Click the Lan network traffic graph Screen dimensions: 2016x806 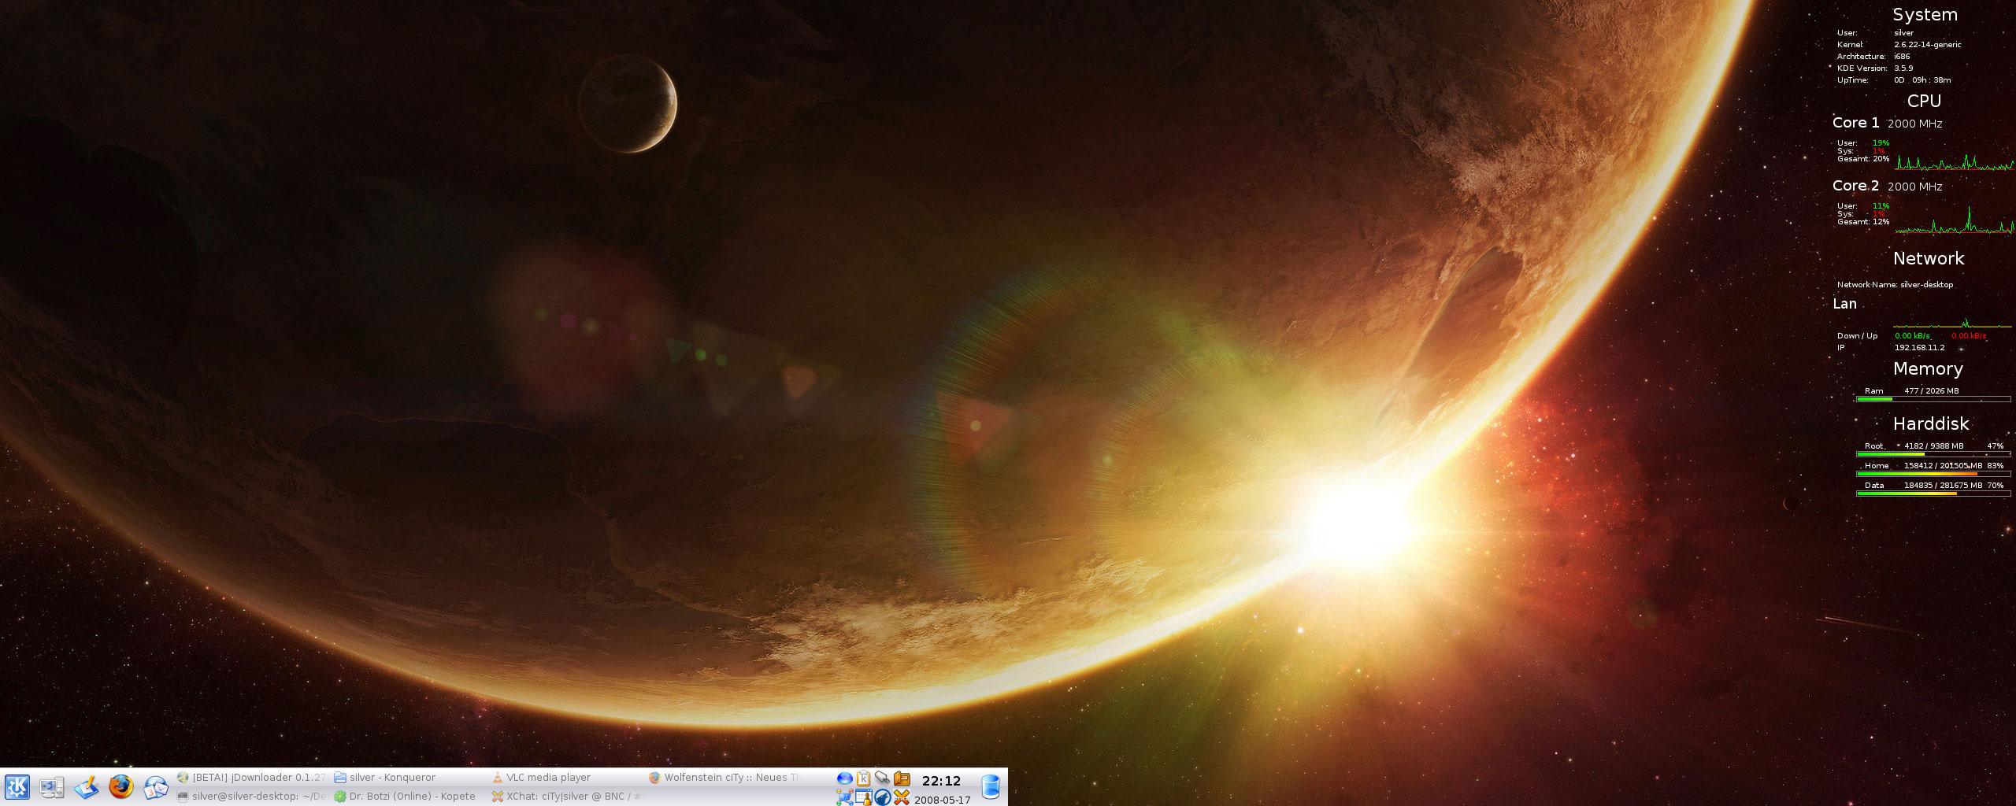(1953, 323)
